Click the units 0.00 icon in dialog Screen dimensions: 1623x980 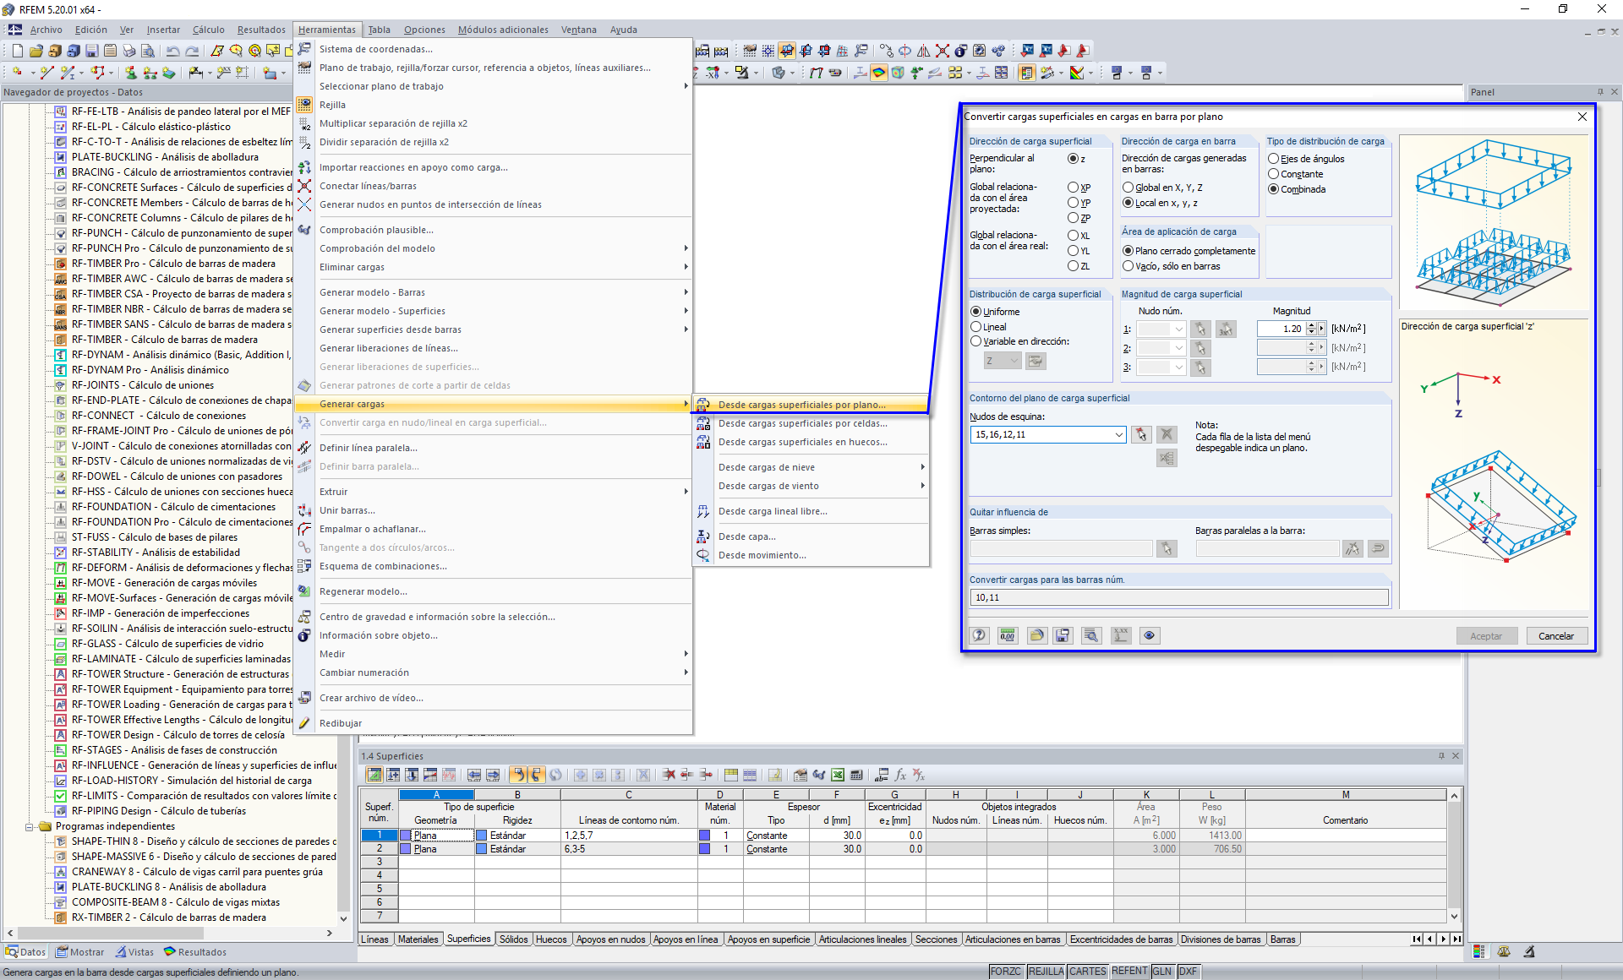(1007, 635)
